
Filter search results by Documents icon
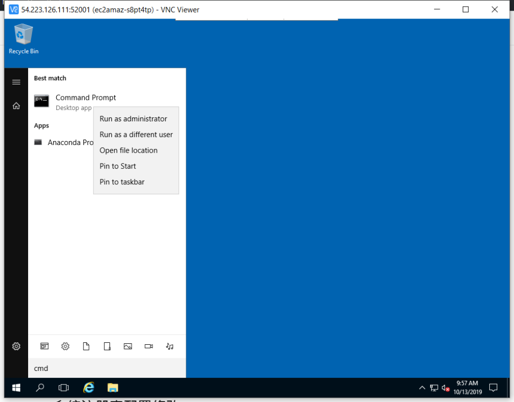tap(86, 346)
